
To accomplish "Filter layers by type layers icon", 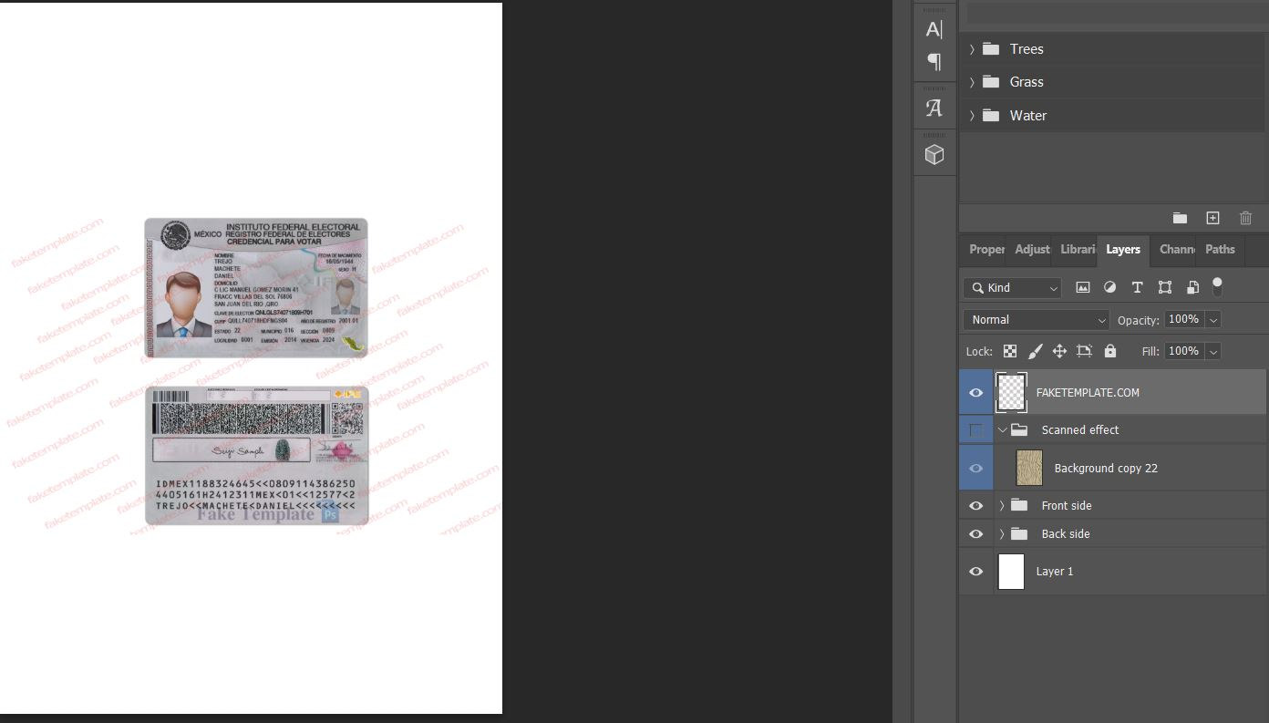I will (1137, 287).
